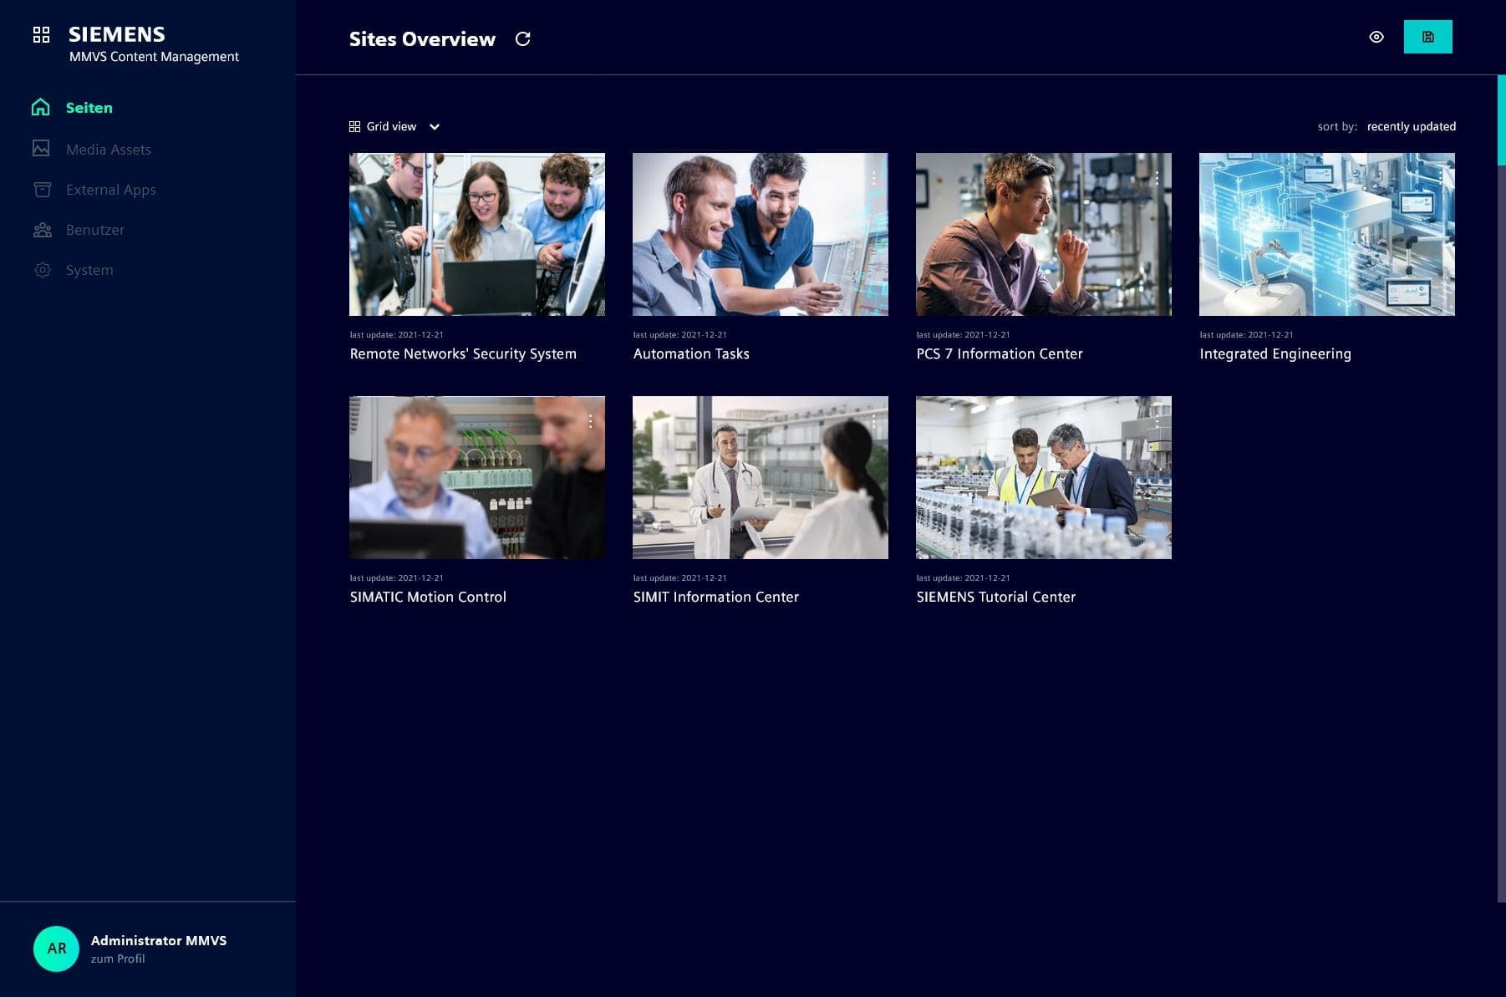1506x997 pixels.
Task: Click the teal save button
Action: click(x=1427, y=37)
